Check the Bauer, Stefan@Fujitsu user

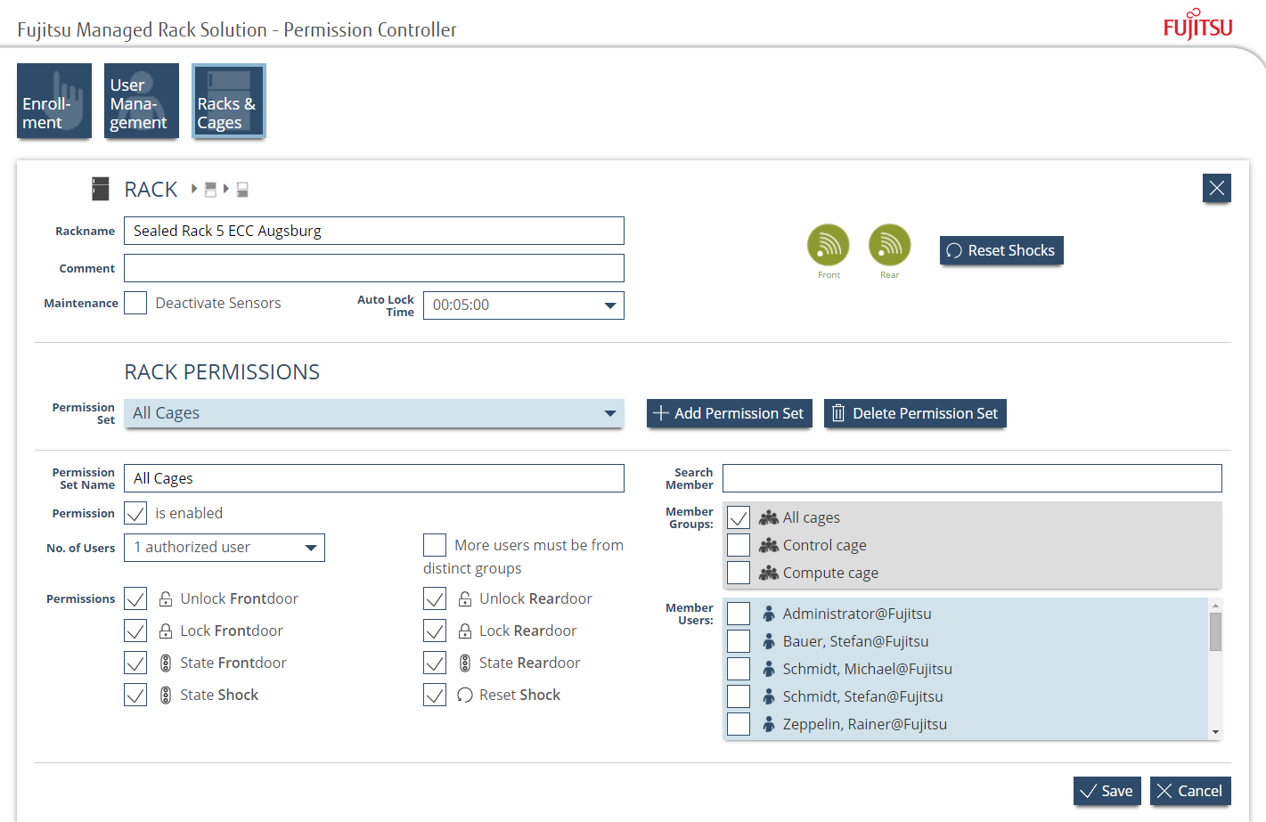pyautogui.click(x=739, y=641)
